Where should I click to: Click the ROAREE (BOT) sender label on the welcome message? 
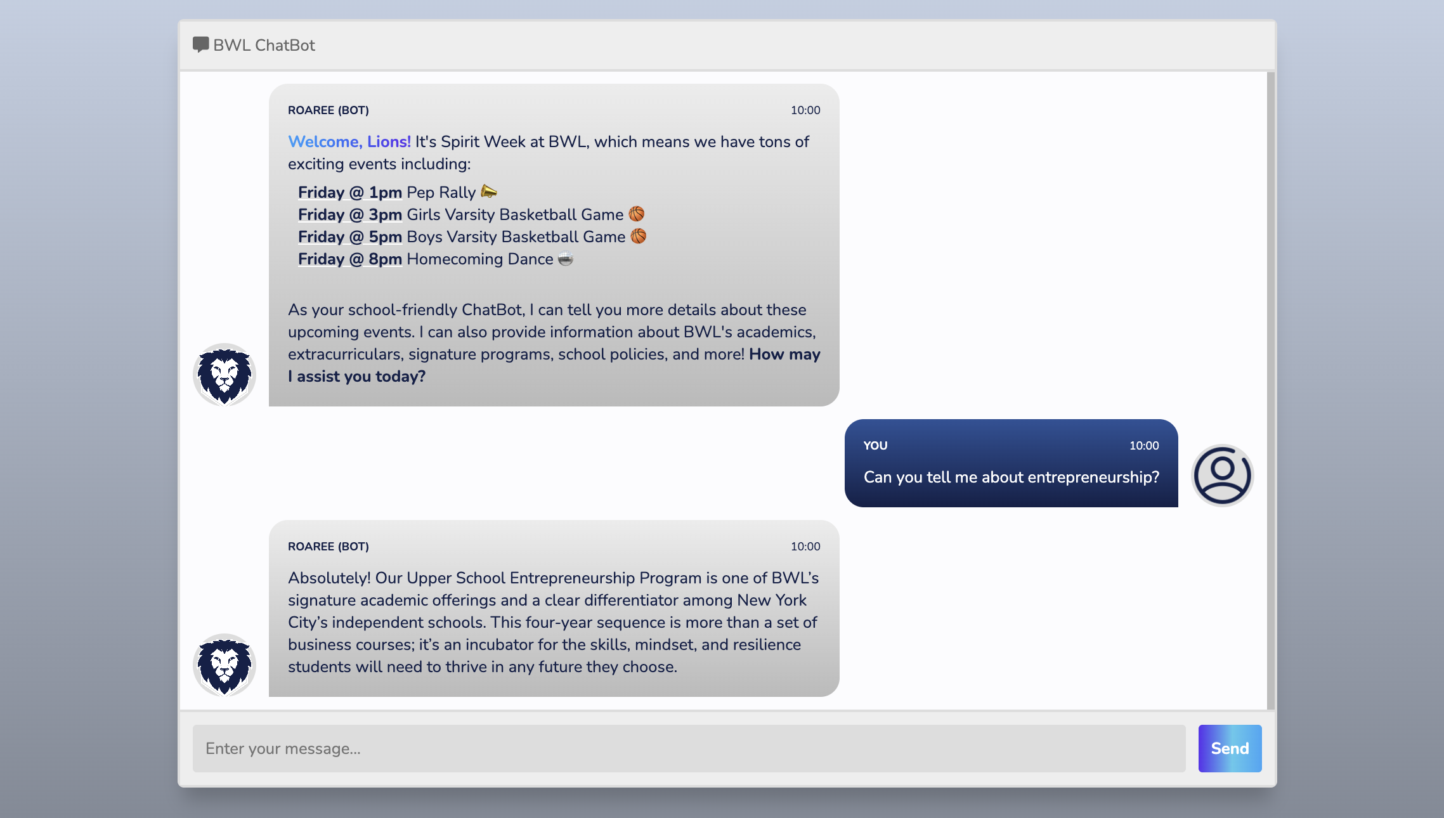(328, 109)
